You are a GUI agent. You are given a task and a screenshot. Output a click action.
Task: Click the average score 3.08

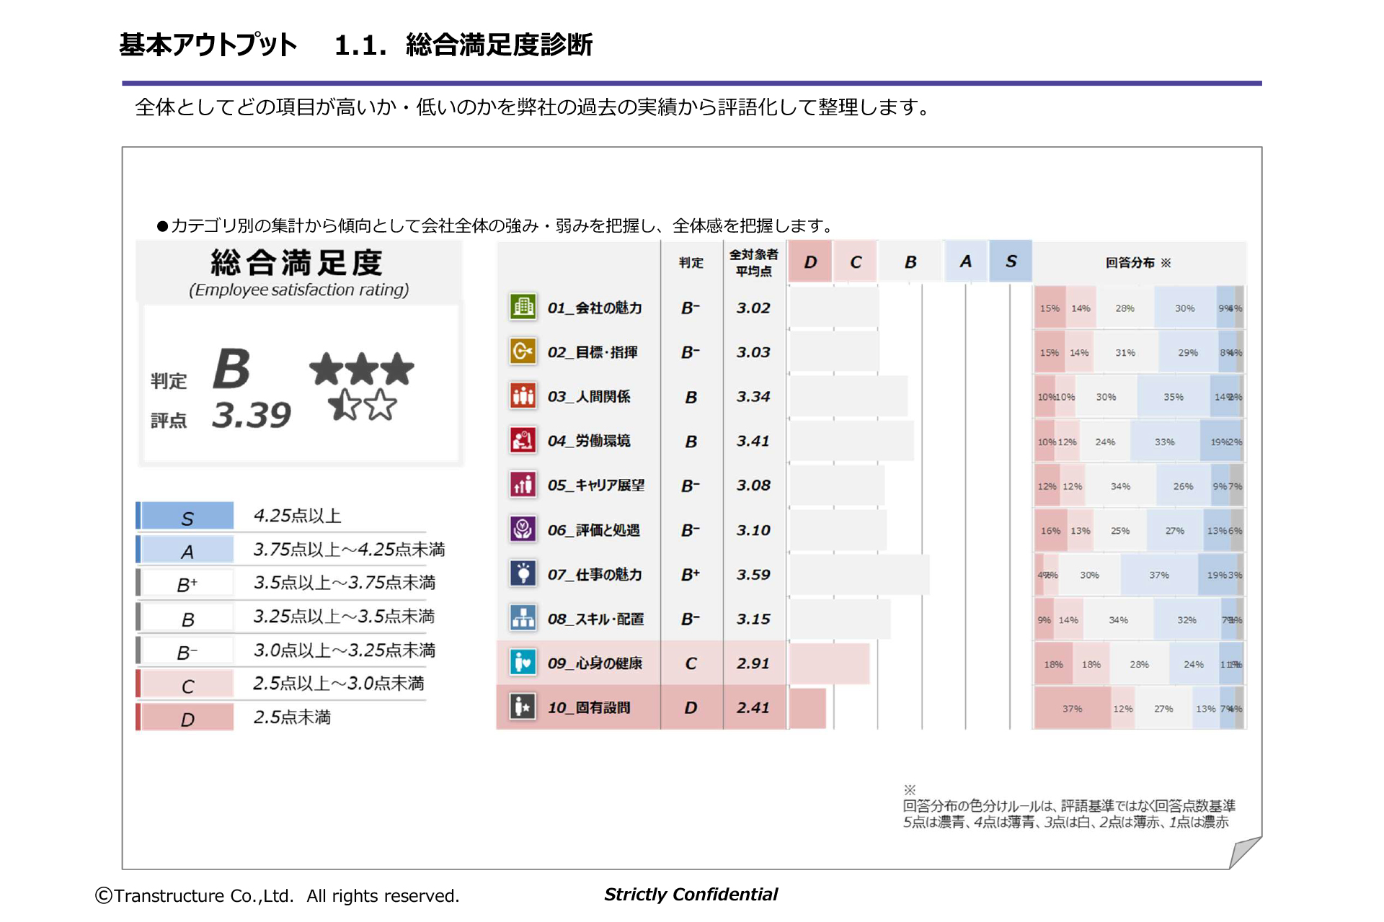click(753, 485)
